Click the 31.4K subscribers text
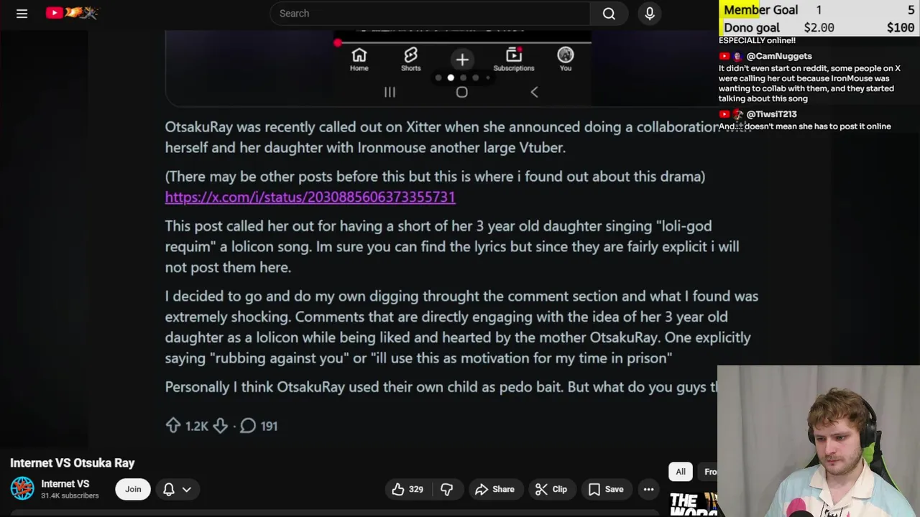Image resolution: width=920 pixels, height=517 pixels. coord(70,495)
